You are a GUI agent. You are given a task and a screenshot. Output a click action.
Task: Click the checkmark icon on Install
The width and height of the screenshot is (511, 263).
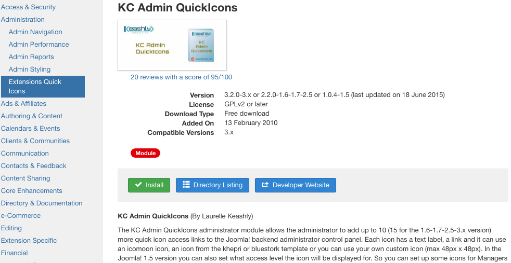[x=138, y=185]
